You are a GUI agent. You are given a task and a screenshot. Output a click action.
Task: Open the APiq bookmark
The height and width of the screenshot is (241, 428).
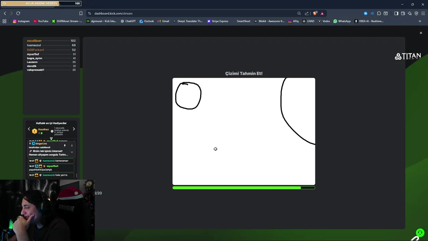click(293, 21)
